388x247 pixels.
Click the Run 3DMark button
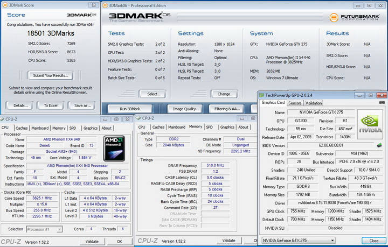[x=130, y=109]
